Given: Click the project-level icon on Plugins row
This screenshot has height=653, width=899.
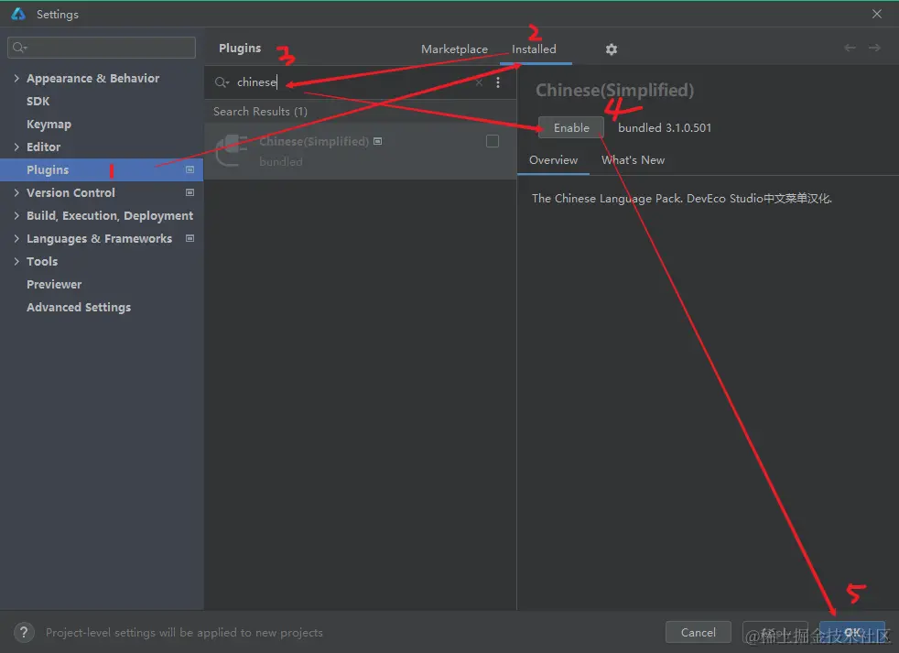Looking at the screenshot, I should pyautogui.click(x=190, y=169).
